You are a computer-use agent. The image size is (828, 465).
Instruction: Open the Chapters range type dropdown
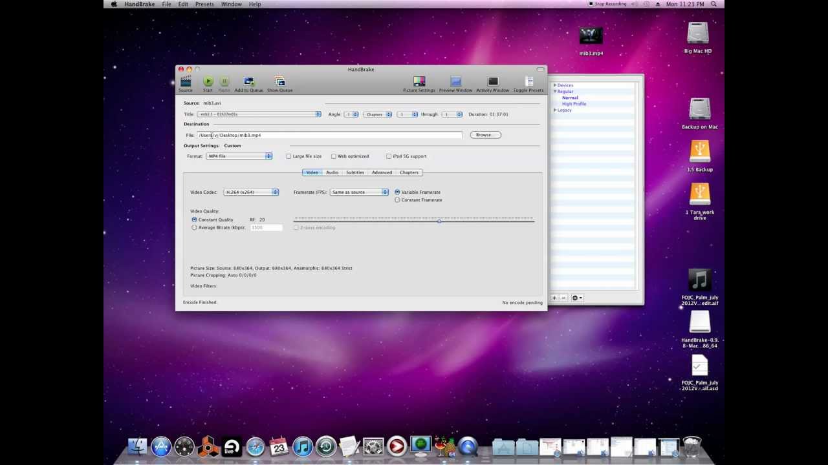tap(378, 114)
